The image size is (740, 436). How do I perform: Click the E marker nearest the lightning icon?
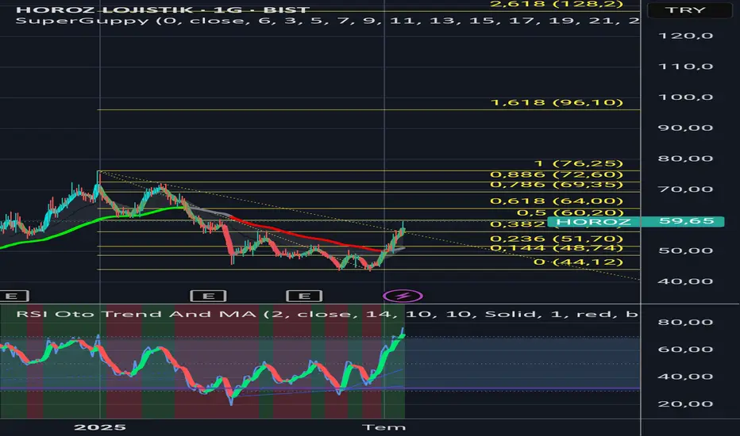pos(303,296)
